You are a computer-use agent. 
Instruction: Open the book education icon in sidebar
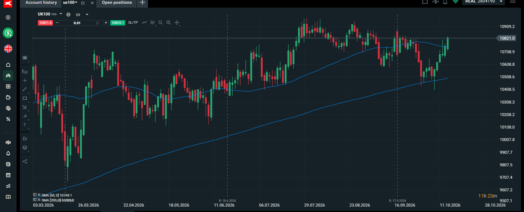click(x=8, y=197)
